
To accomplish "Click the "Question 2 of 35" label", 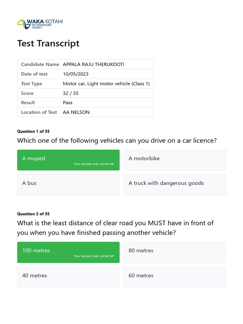I will tap(33, 214).
